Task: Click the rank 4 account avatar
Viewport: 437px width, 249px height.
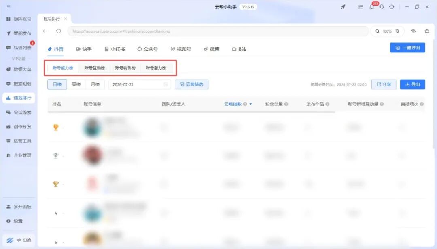Action: 93,213
